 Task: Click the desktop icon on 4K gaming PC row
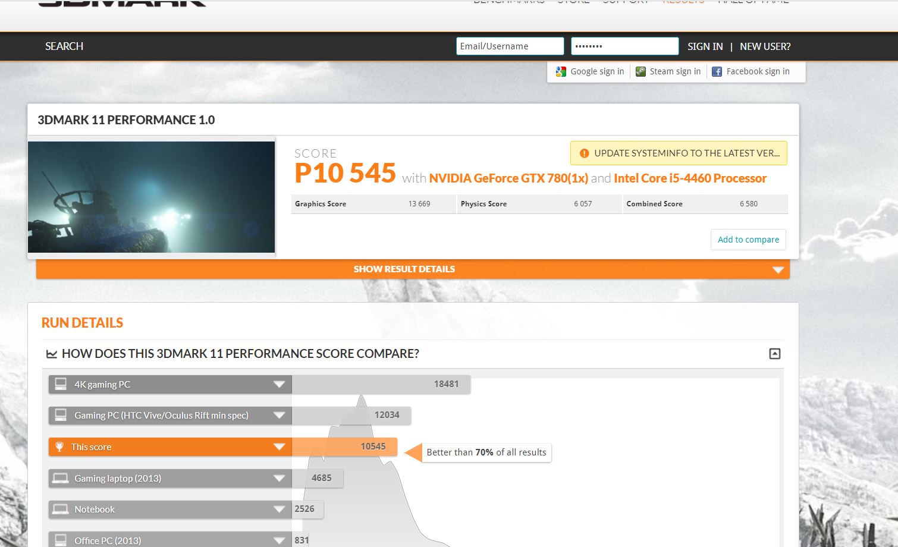click(61, 384)
